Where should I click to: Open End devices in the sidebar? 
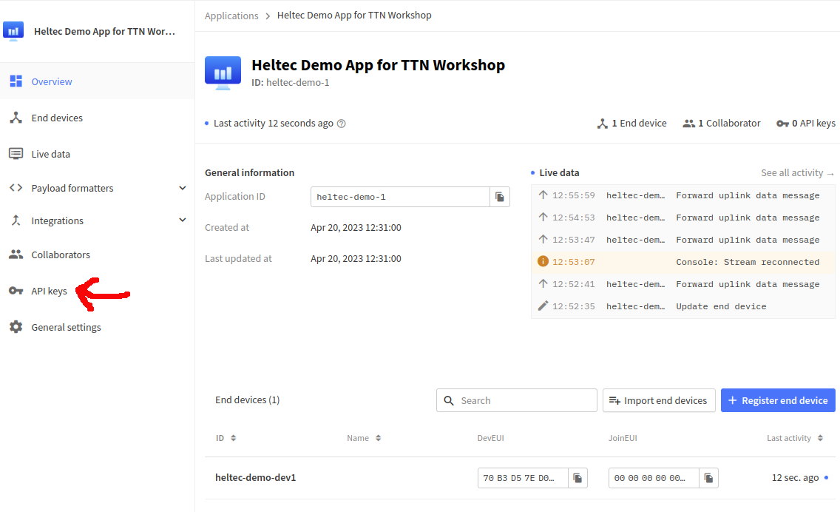pyautogui.click(x=97, y=118)
